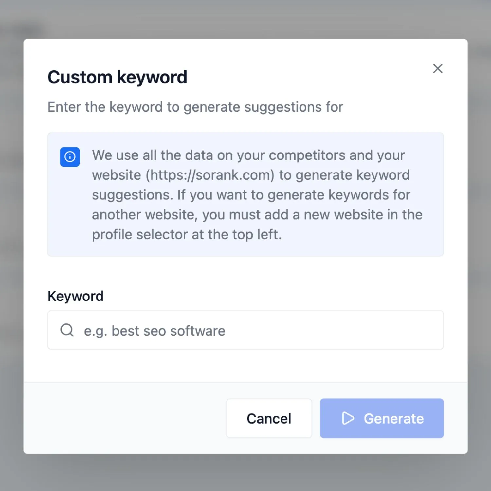Click the empty right end of Keyword input
Image resolution: width=491 pixels, height=491 pixels.
tap(393, 330)
